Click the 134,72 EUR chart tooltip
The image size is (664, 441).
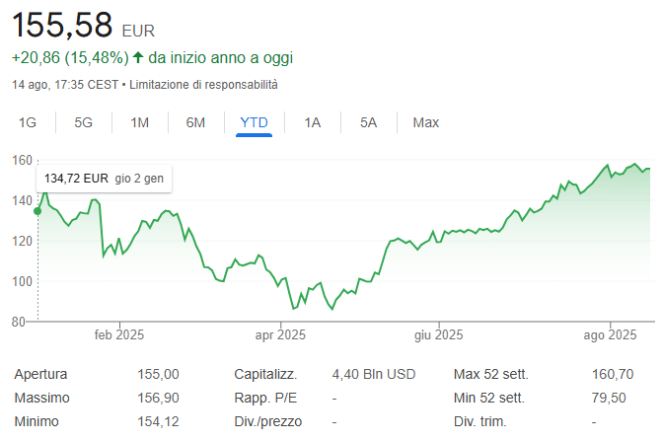point(105,179)
